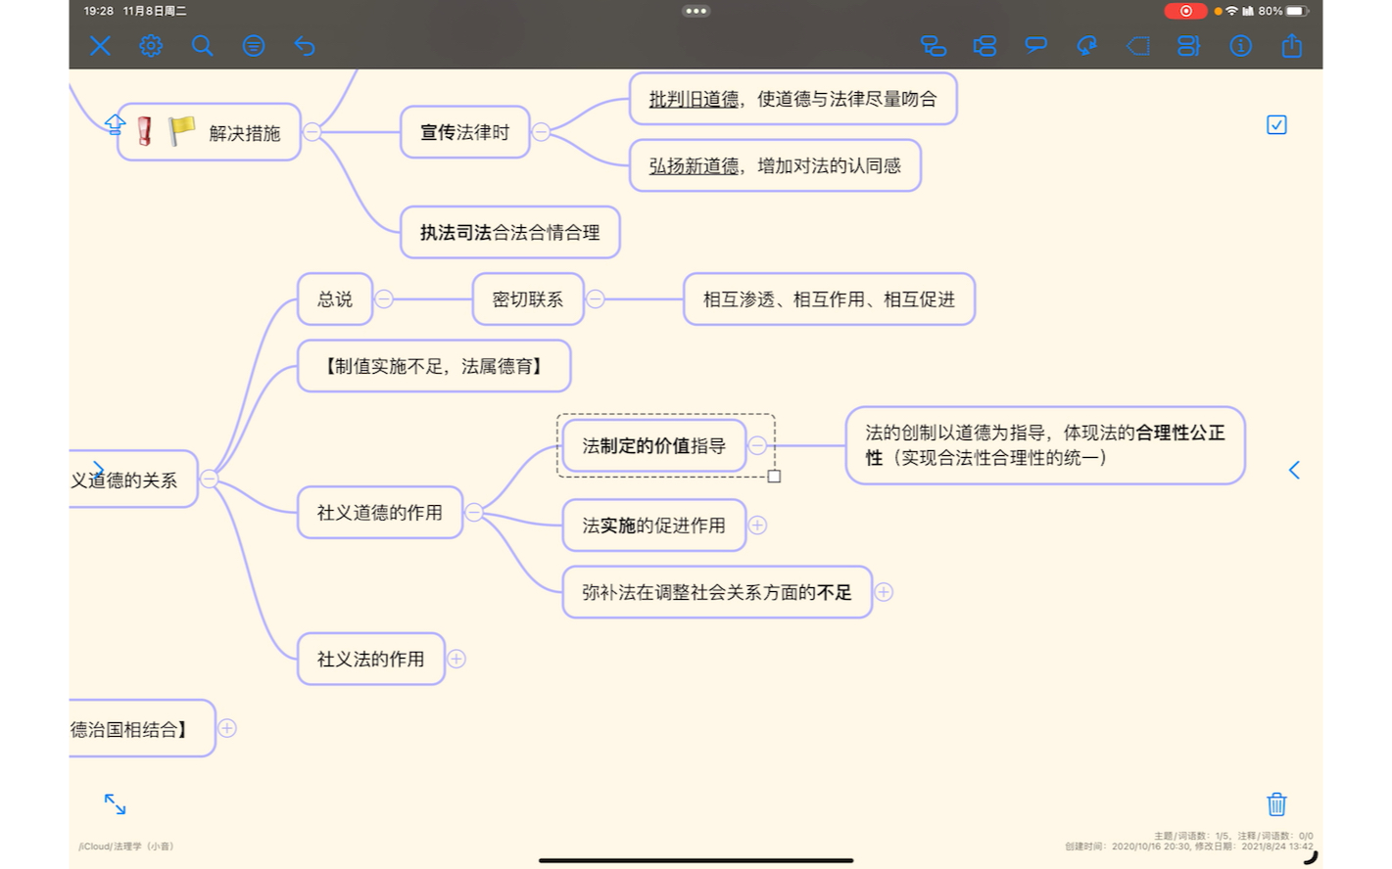Screen dimensions: 1392x869
Task: Collapse the 密切联系 branch
Action: [596, 298]
